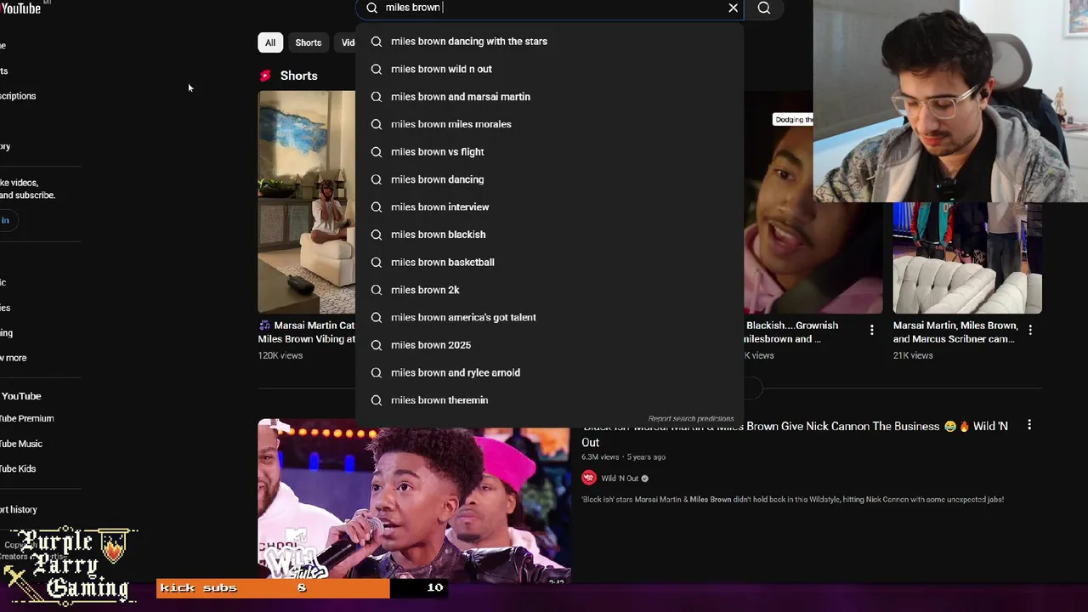Open more options for the Wild 'N Out video

[1029, 425]
